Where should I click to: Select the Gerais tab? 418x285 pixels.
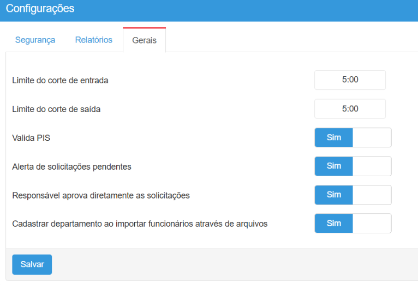pos(144,41)
